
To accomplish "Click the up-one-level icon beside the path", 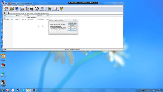I will point(5,13).
